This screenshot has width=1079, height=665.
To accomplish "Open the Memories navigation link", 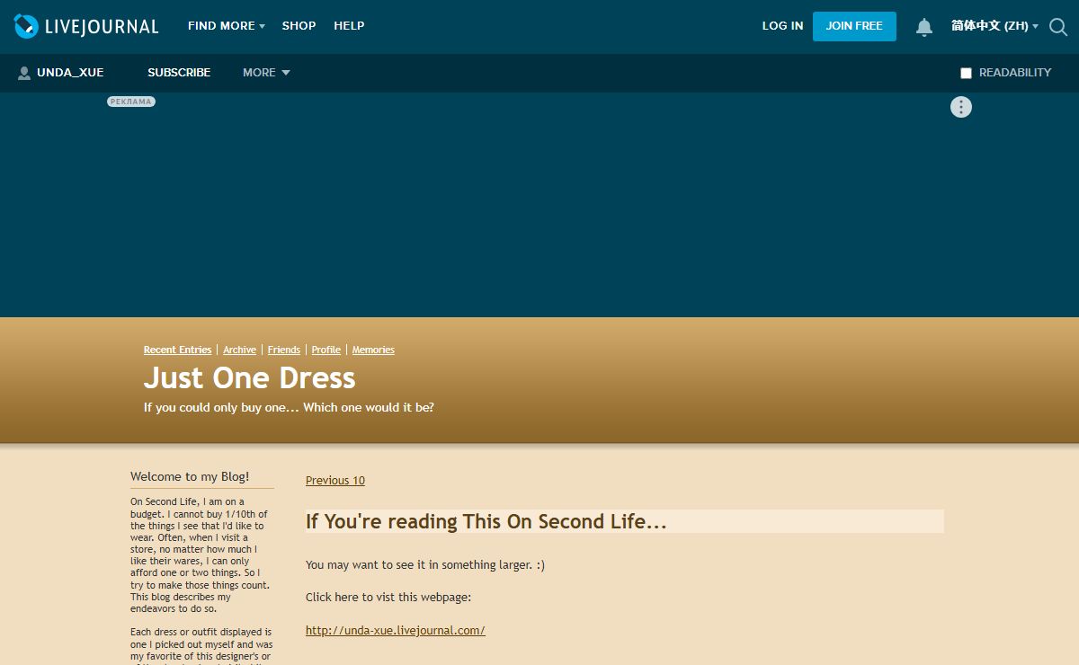I will point(373,350).
